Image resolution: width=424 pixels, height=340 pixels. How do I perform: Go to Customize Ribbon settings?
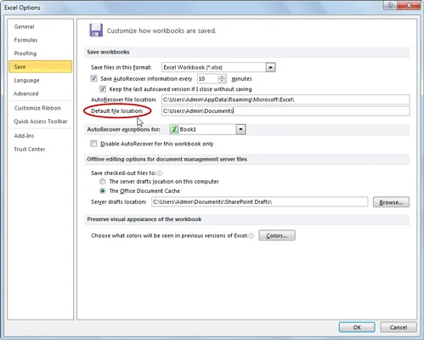point(37,108)
